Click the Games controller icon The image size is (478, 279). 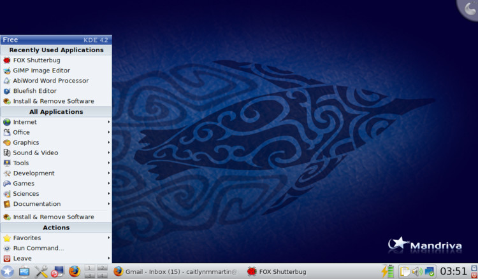[x=7, y=184]
